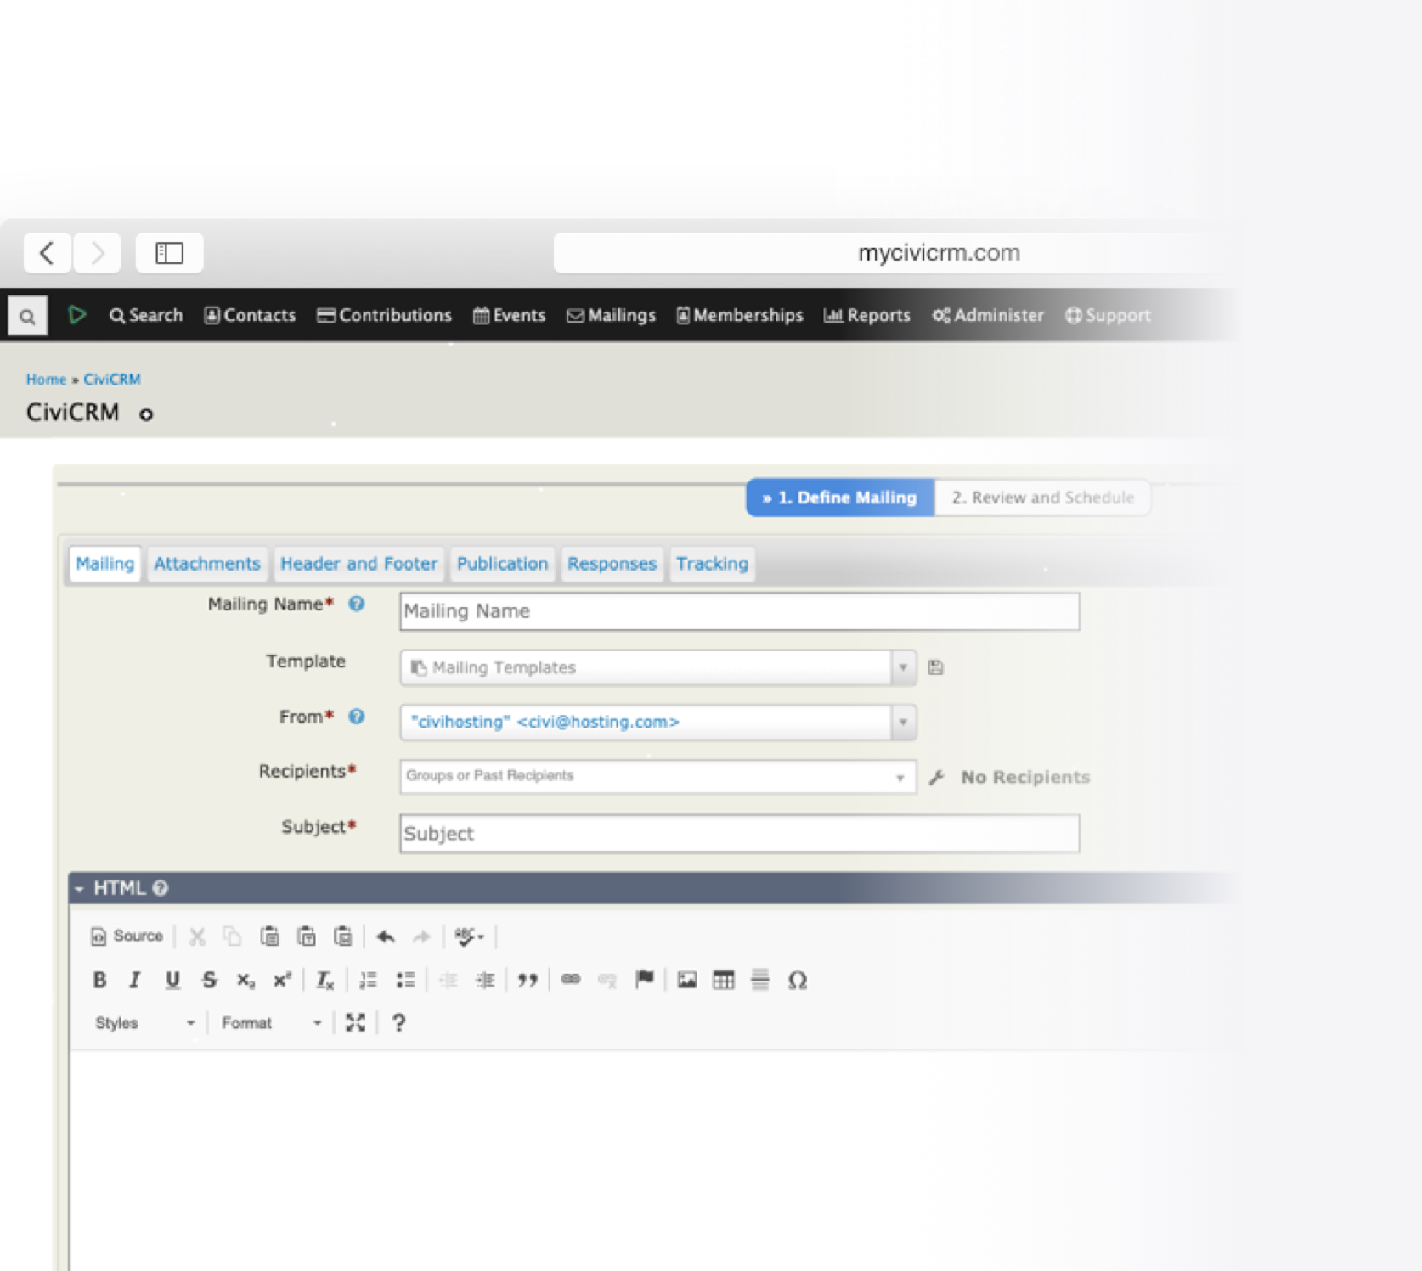Switch to the Header and Footer tab
1422x1271 pixels.
358,564
